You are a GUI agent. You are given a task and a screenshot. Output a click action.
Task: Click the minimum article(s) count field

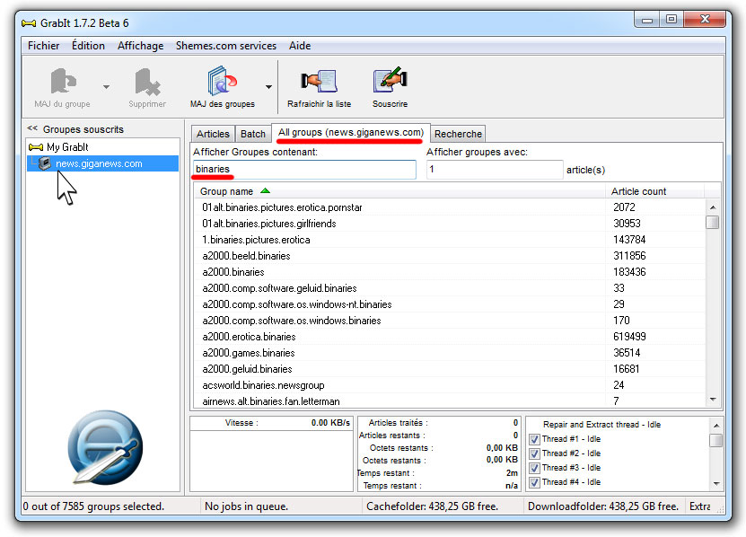495,169
